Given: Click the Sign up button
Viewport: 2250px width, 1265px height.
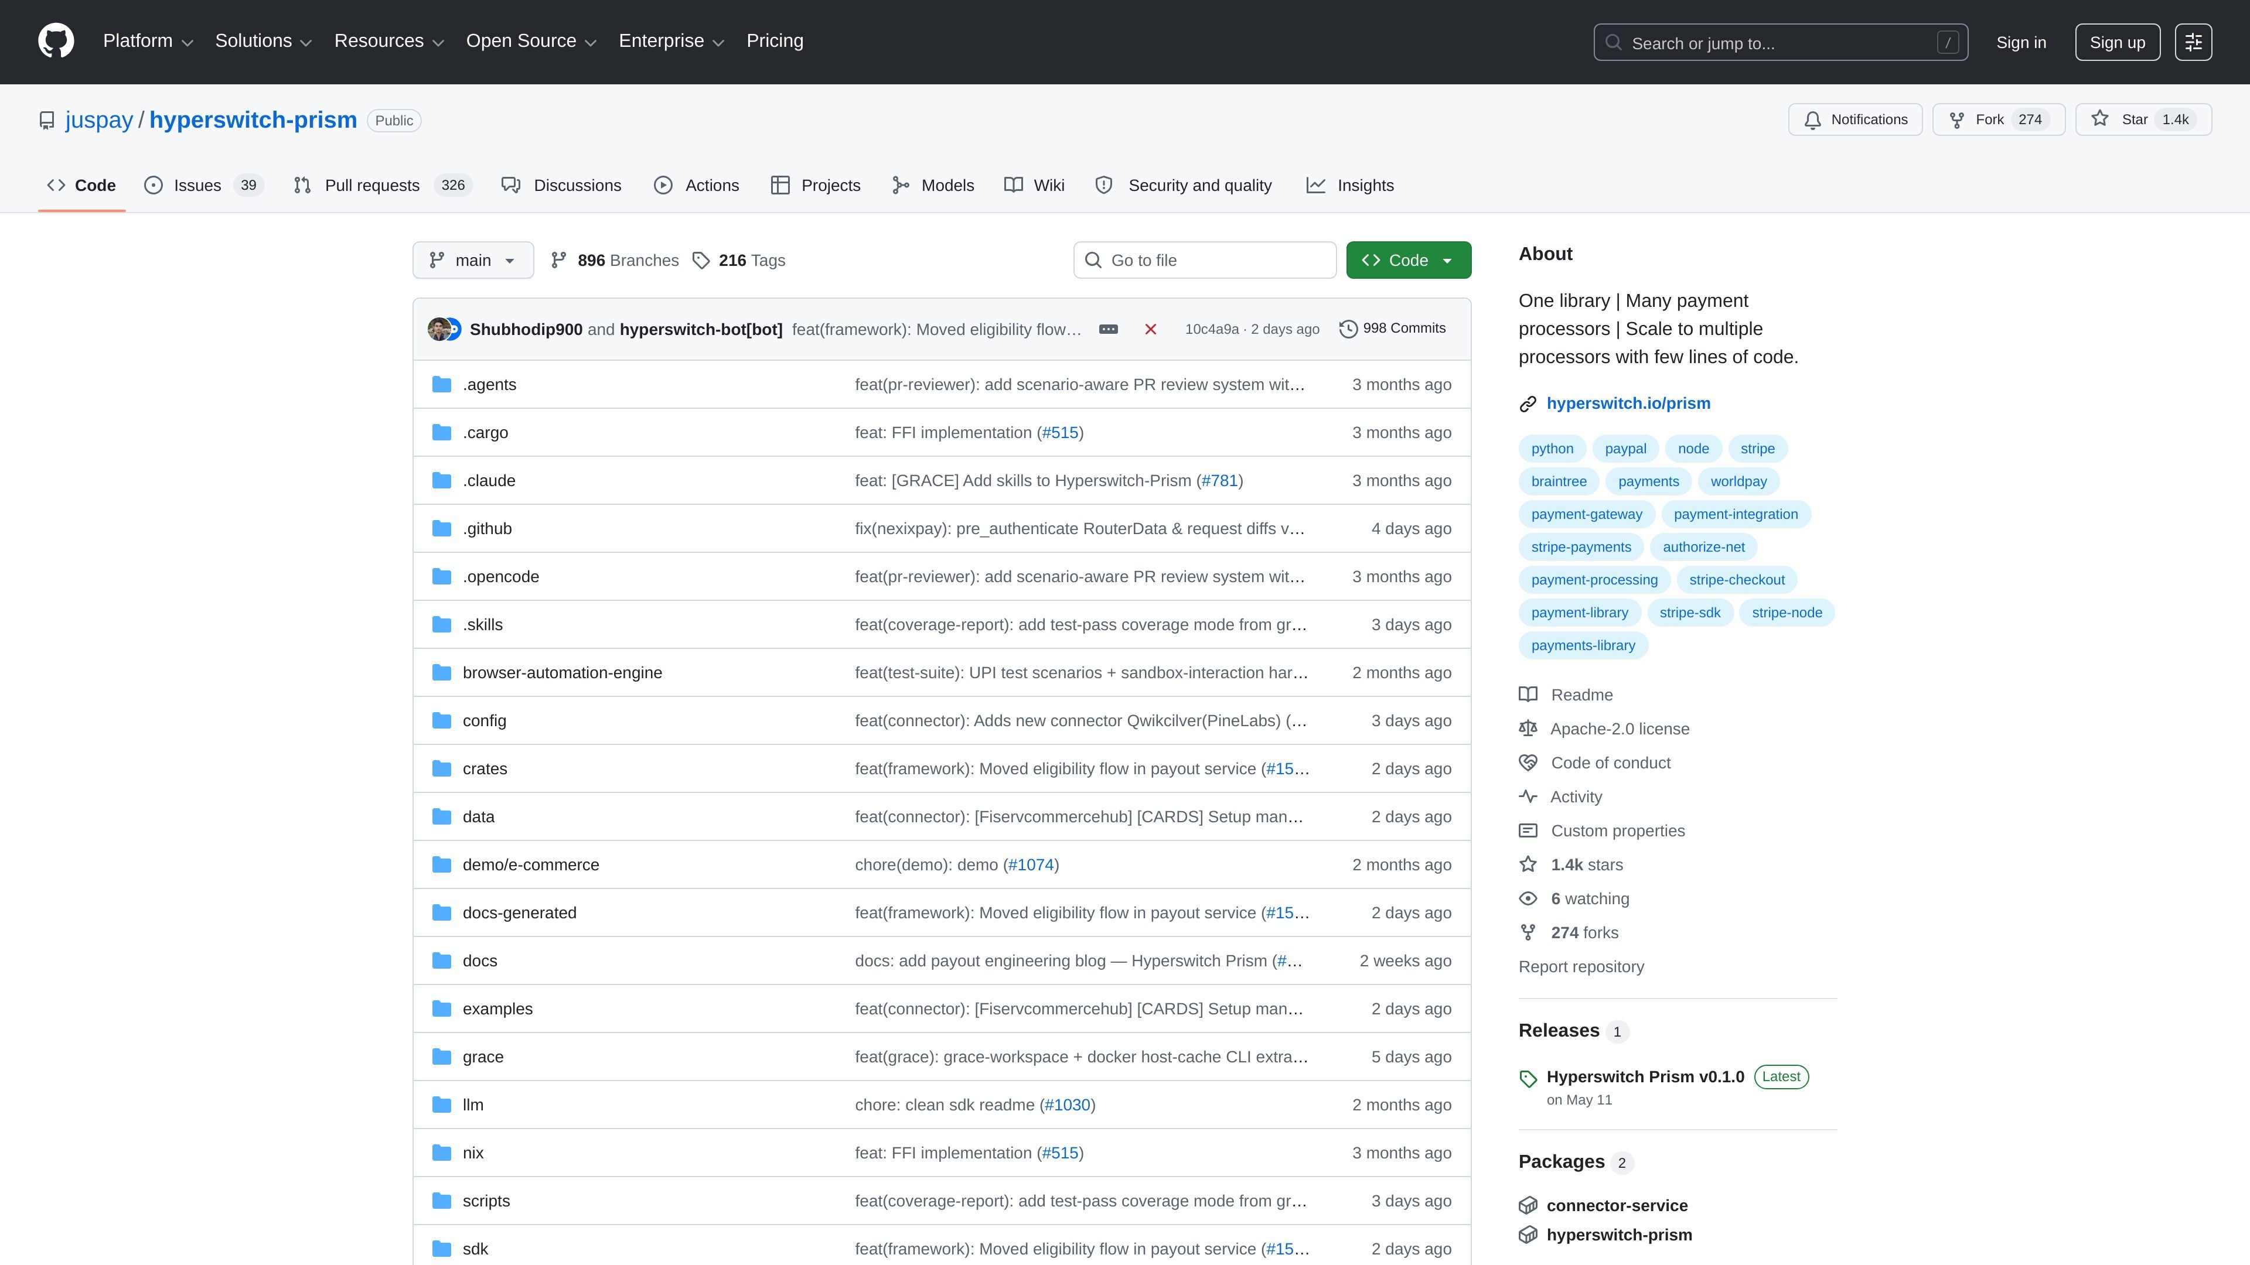Looking at the screenshot, I should [x=2117, y=42].
